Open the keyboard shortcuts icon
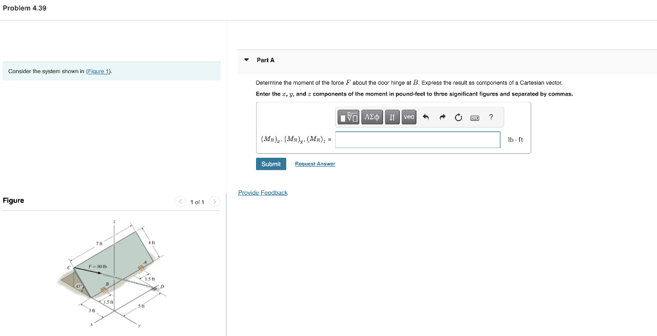657x336 pixels. [474, 118]
